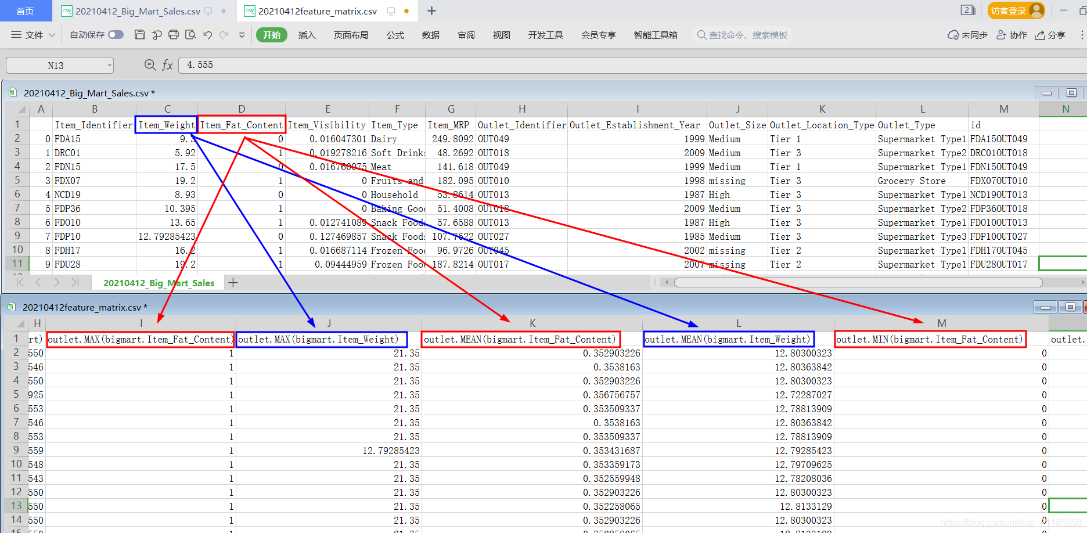This screenshot has width=1087, height=533.
Task: Click the new sheet plus button
Action: tap(233, 283)
